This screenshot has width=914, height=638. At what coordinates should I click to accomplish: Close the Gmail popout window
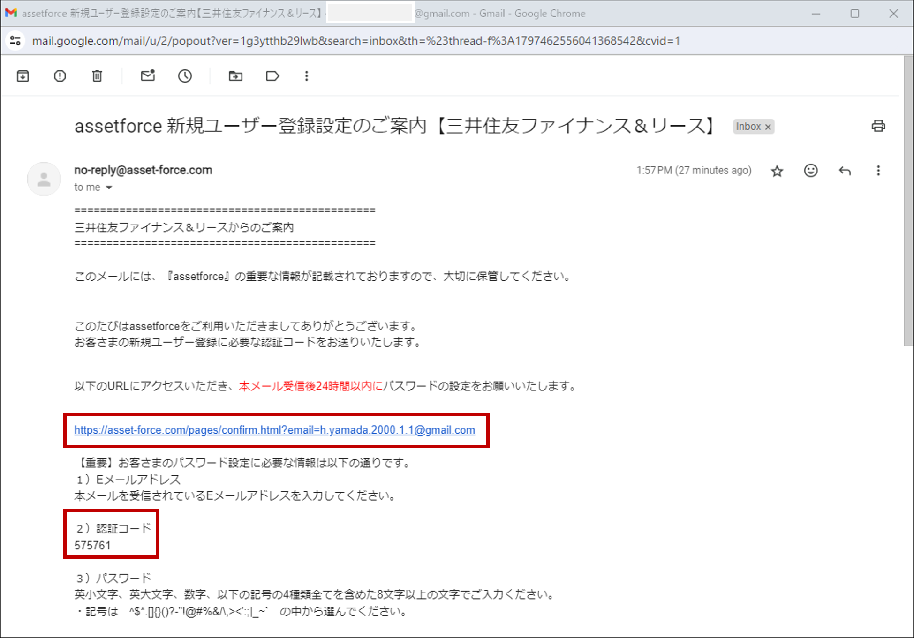[x=894, y=14]
